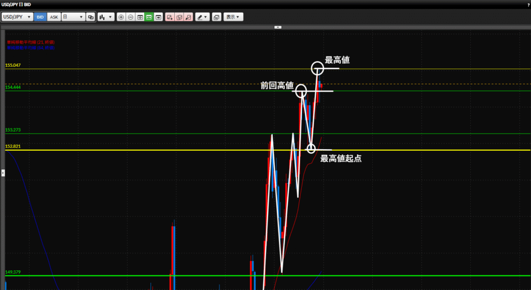
Task: Zoom out the chart with minus icon
Action: 131,17
